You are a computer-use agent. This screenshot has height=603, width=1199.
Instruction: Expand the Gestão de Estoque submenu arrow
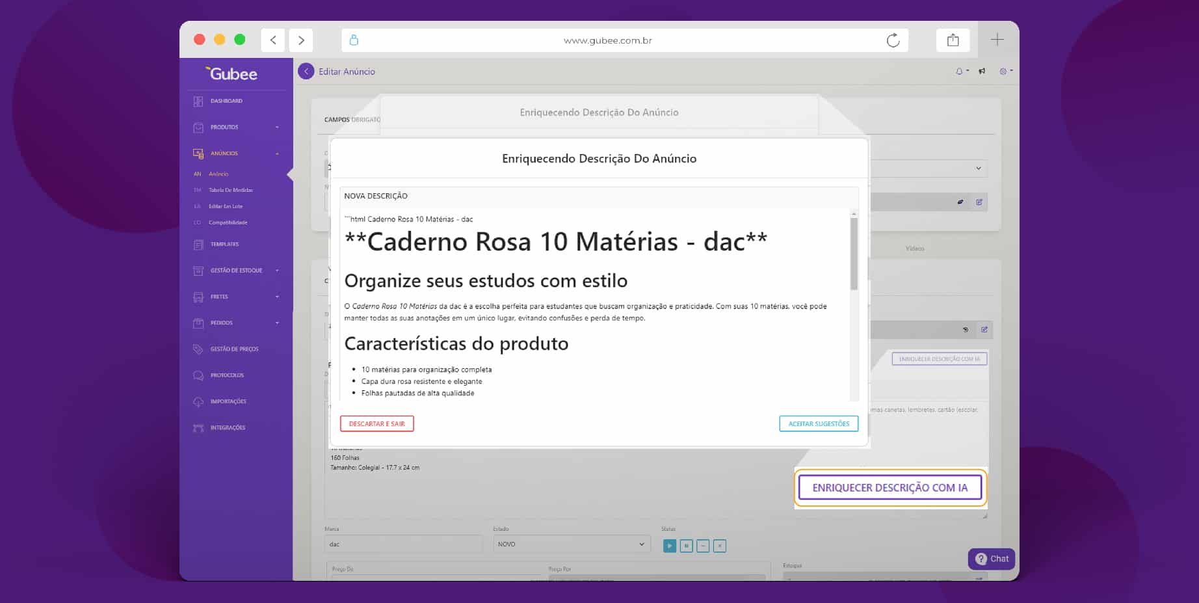tap(277, 271)
